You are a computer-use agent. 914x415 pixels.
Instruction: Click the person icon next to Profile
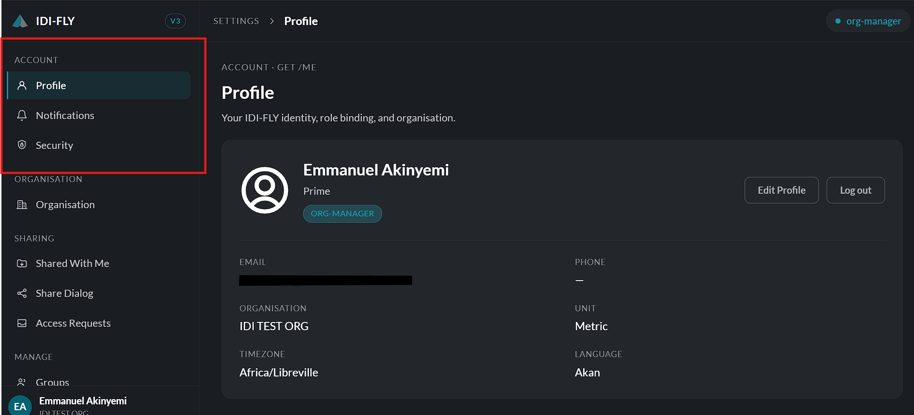pos(22,85)
